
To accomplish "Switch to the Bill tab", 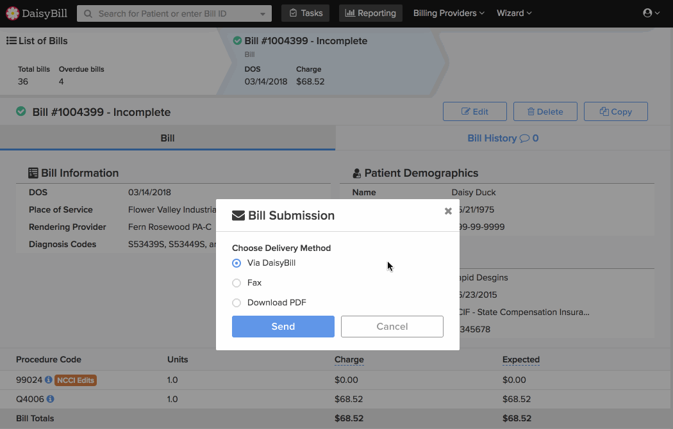I will (167, 138).
